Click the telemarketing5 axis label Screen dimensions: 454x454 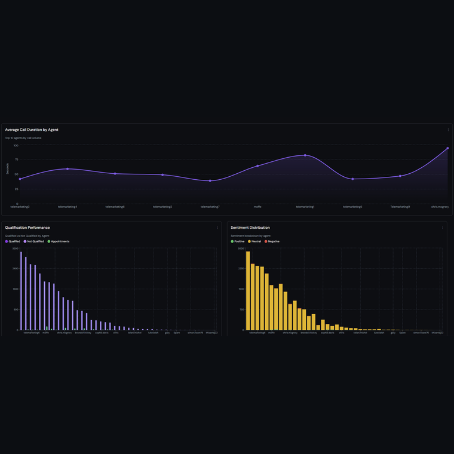coord(352,207)
